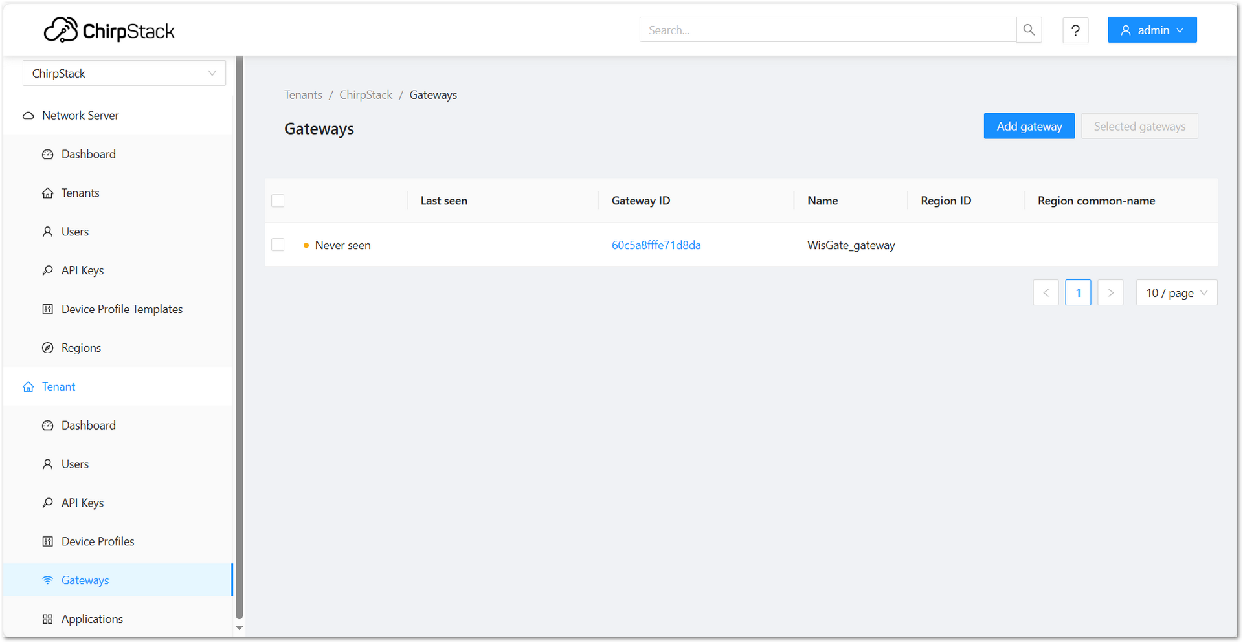Open Regions menu item
This screenshot has width=1243, height=643.
[118, 348]
